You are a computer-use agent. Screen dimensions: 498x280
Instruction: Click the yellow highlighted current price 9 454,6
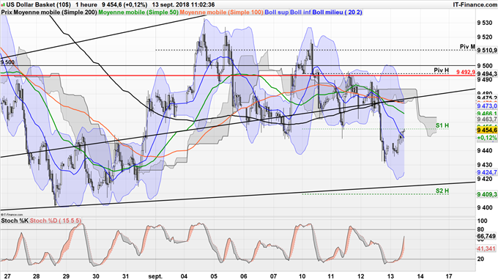click(487, 130)
